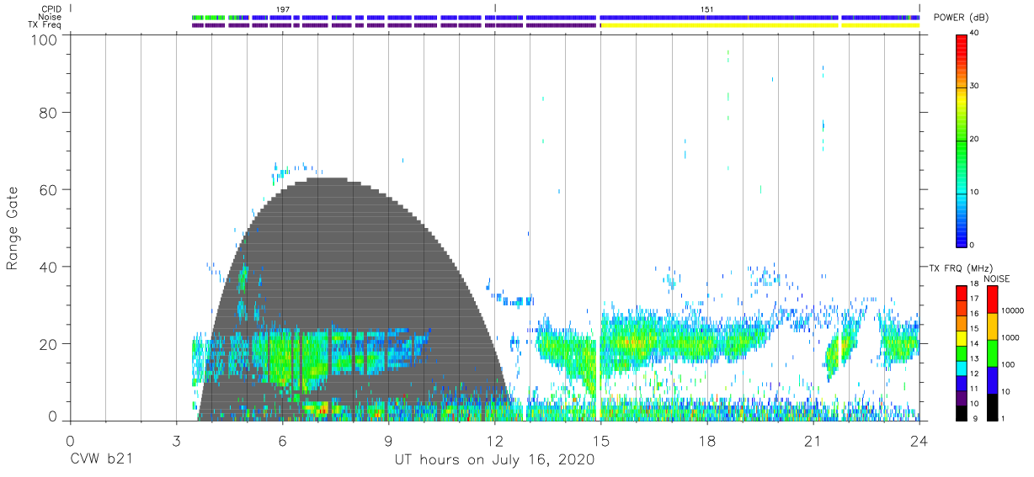The image size is (1034, 477).
Task: Click the POWER (dB) colorbar
Action: click(962, 140)
